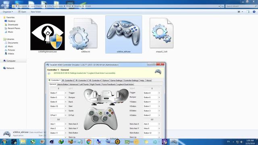
Task: Click the Xbox Guide button on controller image
Action: [x=100, y=113]
